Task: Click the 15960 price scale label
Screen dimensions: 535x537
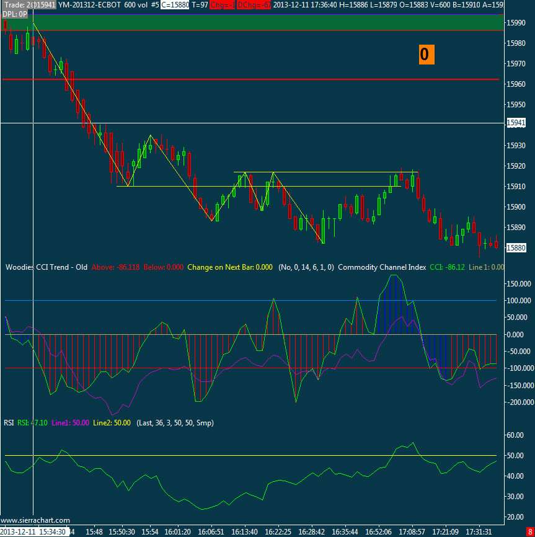Action: click(x=516, y=84)
